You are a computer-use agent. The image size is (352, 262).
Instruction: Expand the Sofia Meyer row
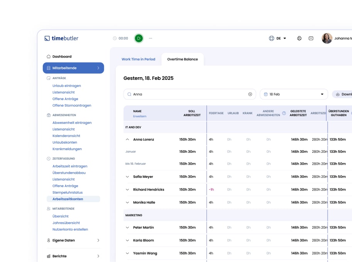[127, 177]
